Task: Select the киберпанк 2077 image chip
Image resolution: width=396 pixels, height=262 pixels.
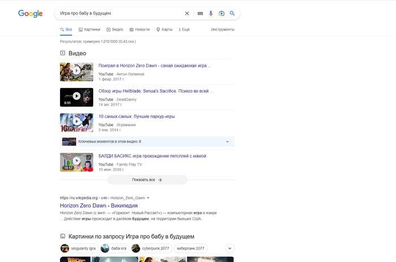Action: click(x=191, y=248)
